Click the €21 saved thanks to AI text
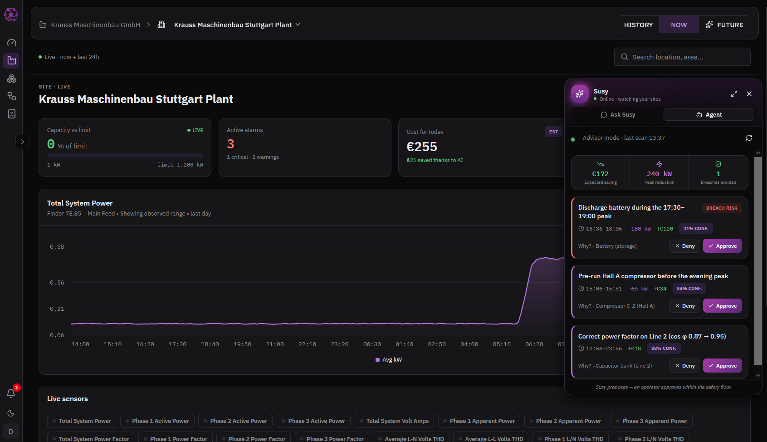767x442 pixels. point(435,160)
